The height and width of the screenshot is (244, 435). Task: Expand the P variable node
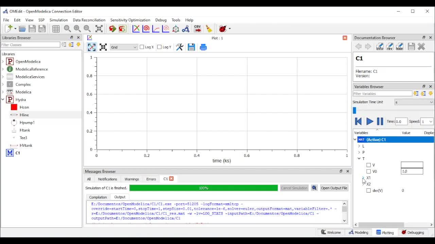pos(359,152)
